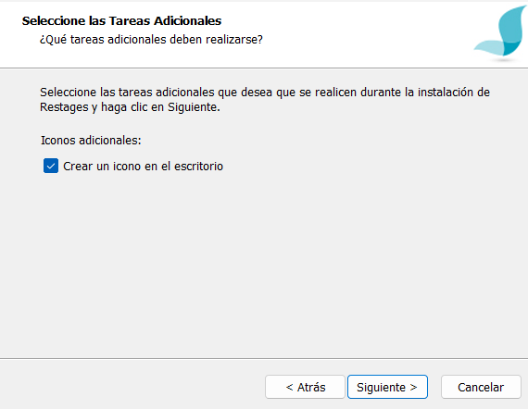Uncheck the 'Crear un icono en el escritorio' checkbox
The height and width of the screenshot is (409, 528).
[x=51, y=166]
